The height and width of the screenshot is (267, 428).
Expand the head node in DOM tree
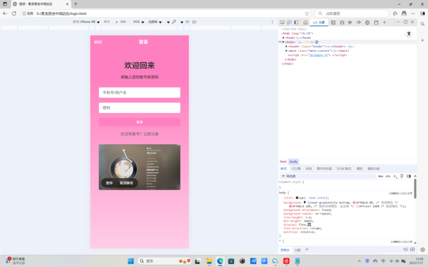click(x=283, y=38)
